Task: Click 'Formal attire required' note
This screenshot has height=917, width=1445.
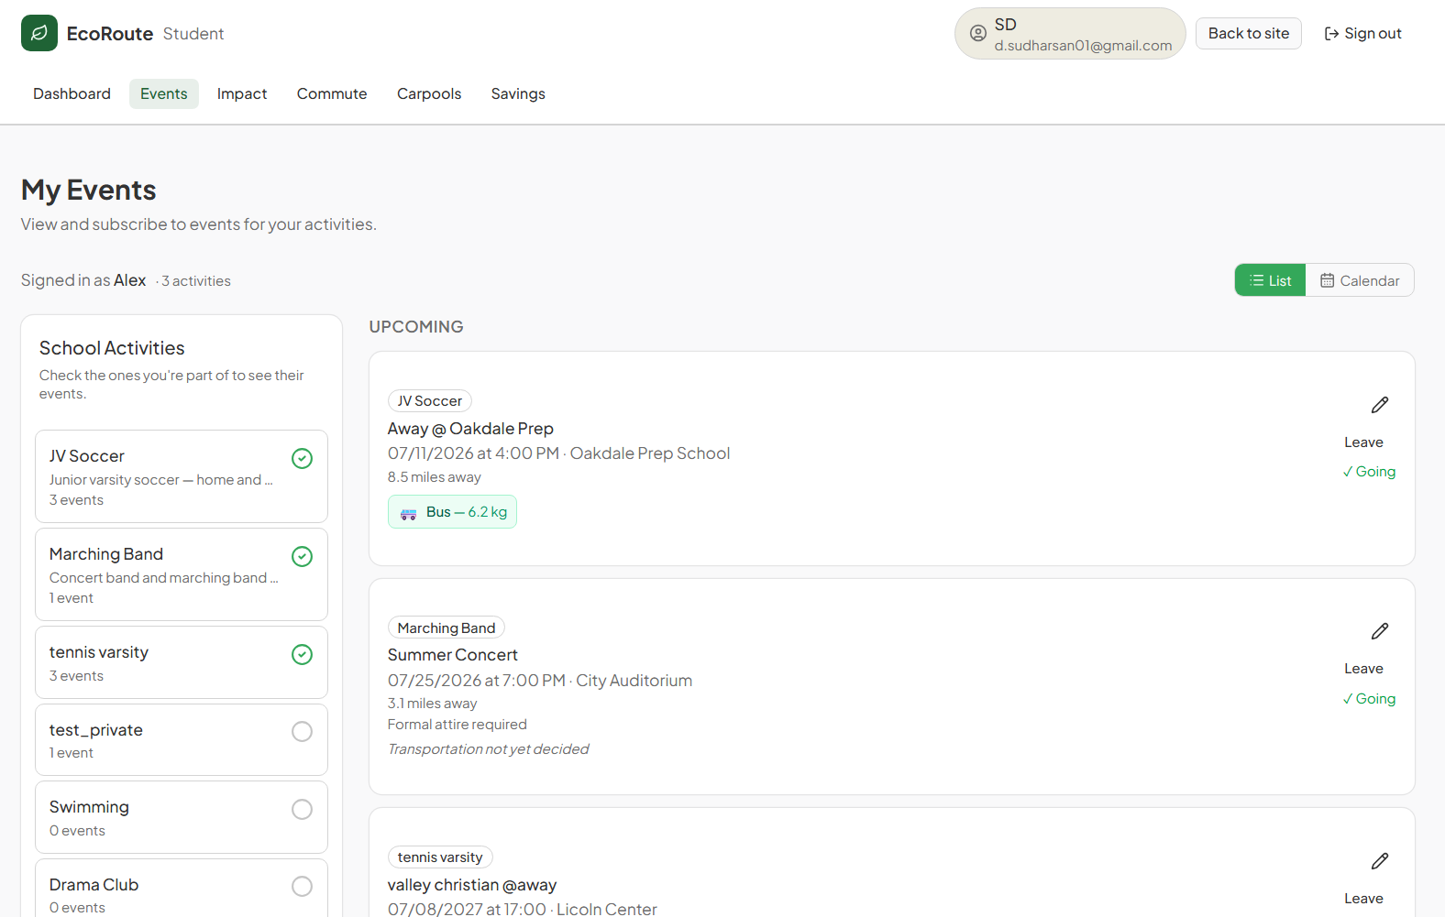Action: point(457,725)
